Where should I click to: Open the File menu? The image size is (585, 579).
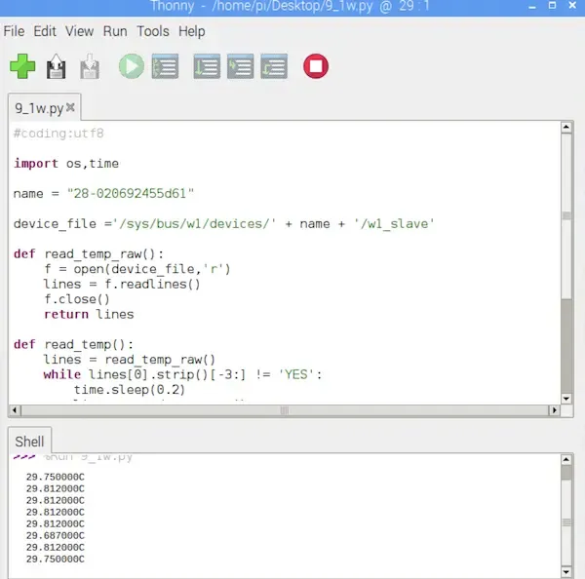pos(14,31)
